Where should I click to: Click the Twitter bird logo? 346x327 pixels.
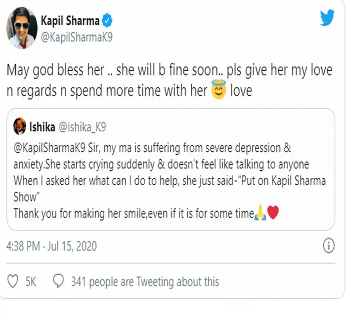[x=327, y=18]
